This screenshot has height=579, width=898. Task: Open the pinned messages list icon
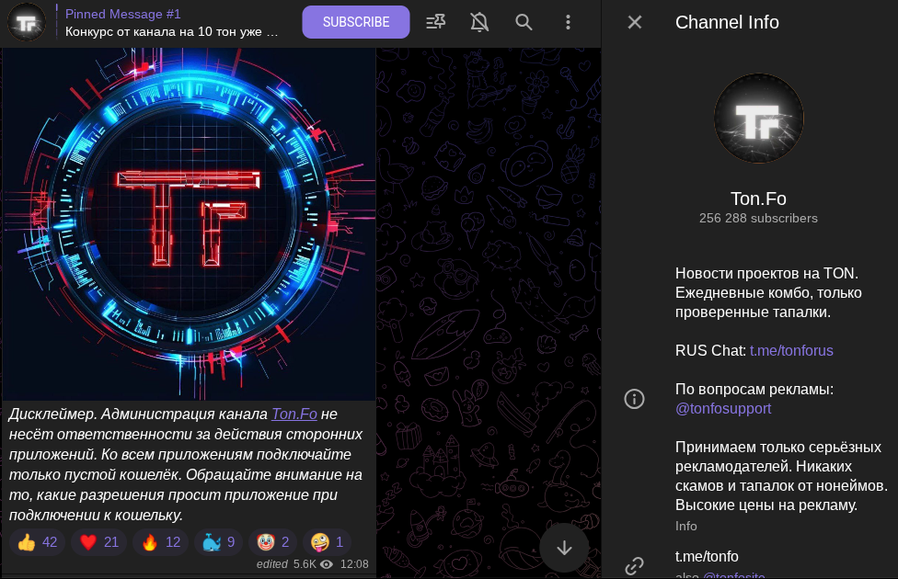[436, 22]
